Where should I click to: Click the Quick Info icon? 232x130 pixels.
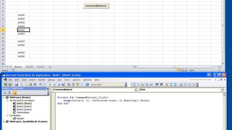[142, 84]
